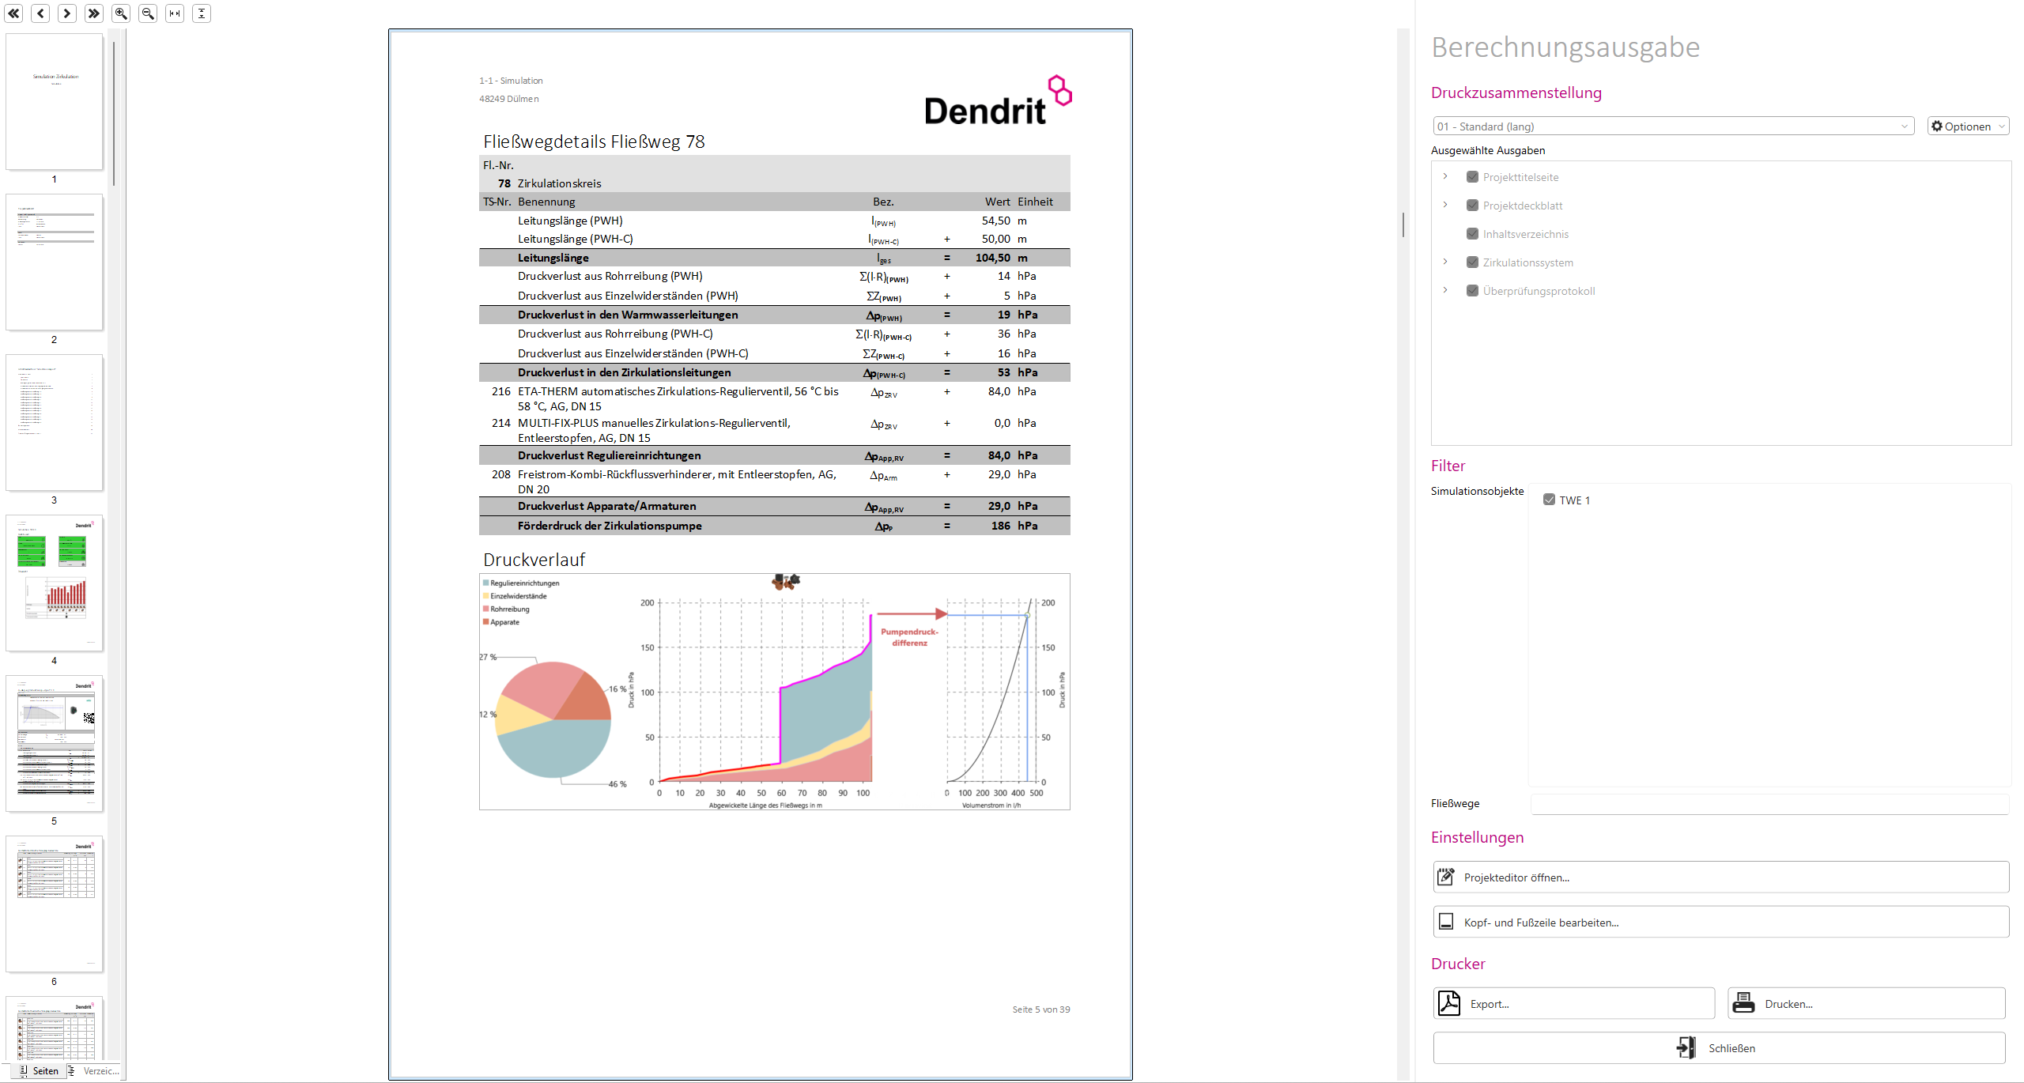This screenshot has height=1083, width=2024.
Task: Zoom in on the document preview
Action: (x=121, y=13)
